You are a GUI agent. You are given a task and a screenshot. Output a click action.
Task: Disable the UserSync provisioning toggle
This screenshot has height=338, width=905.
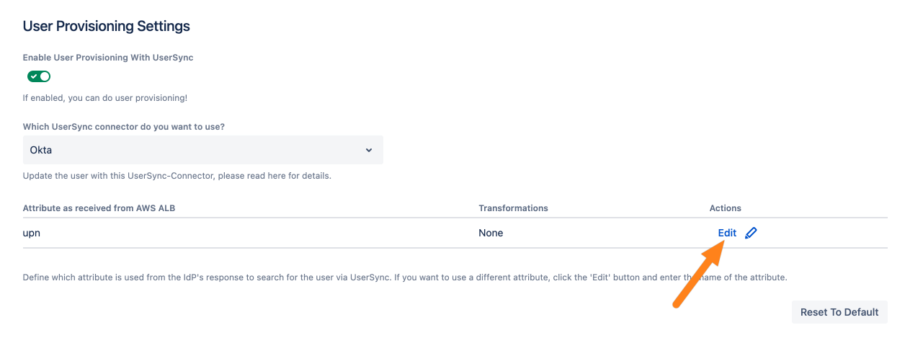(x=39, y=76)
